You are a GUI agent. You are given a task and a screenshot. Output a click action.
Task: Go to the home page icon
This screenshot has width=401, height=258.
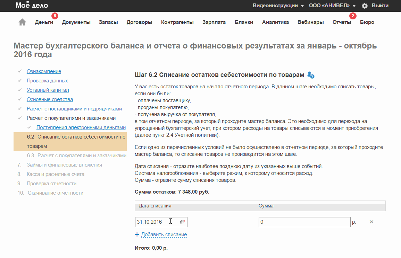tap(22, 22)
